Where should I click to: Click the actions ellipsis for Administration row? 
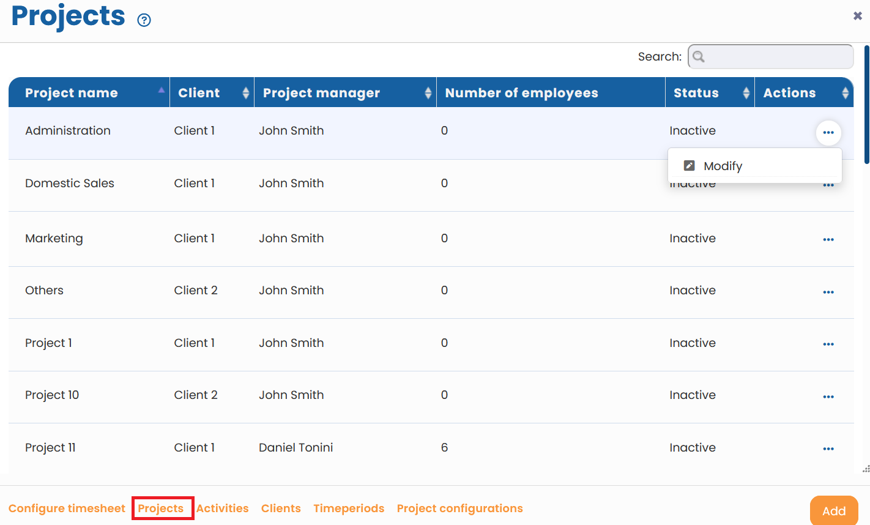(x=828, y=133)
